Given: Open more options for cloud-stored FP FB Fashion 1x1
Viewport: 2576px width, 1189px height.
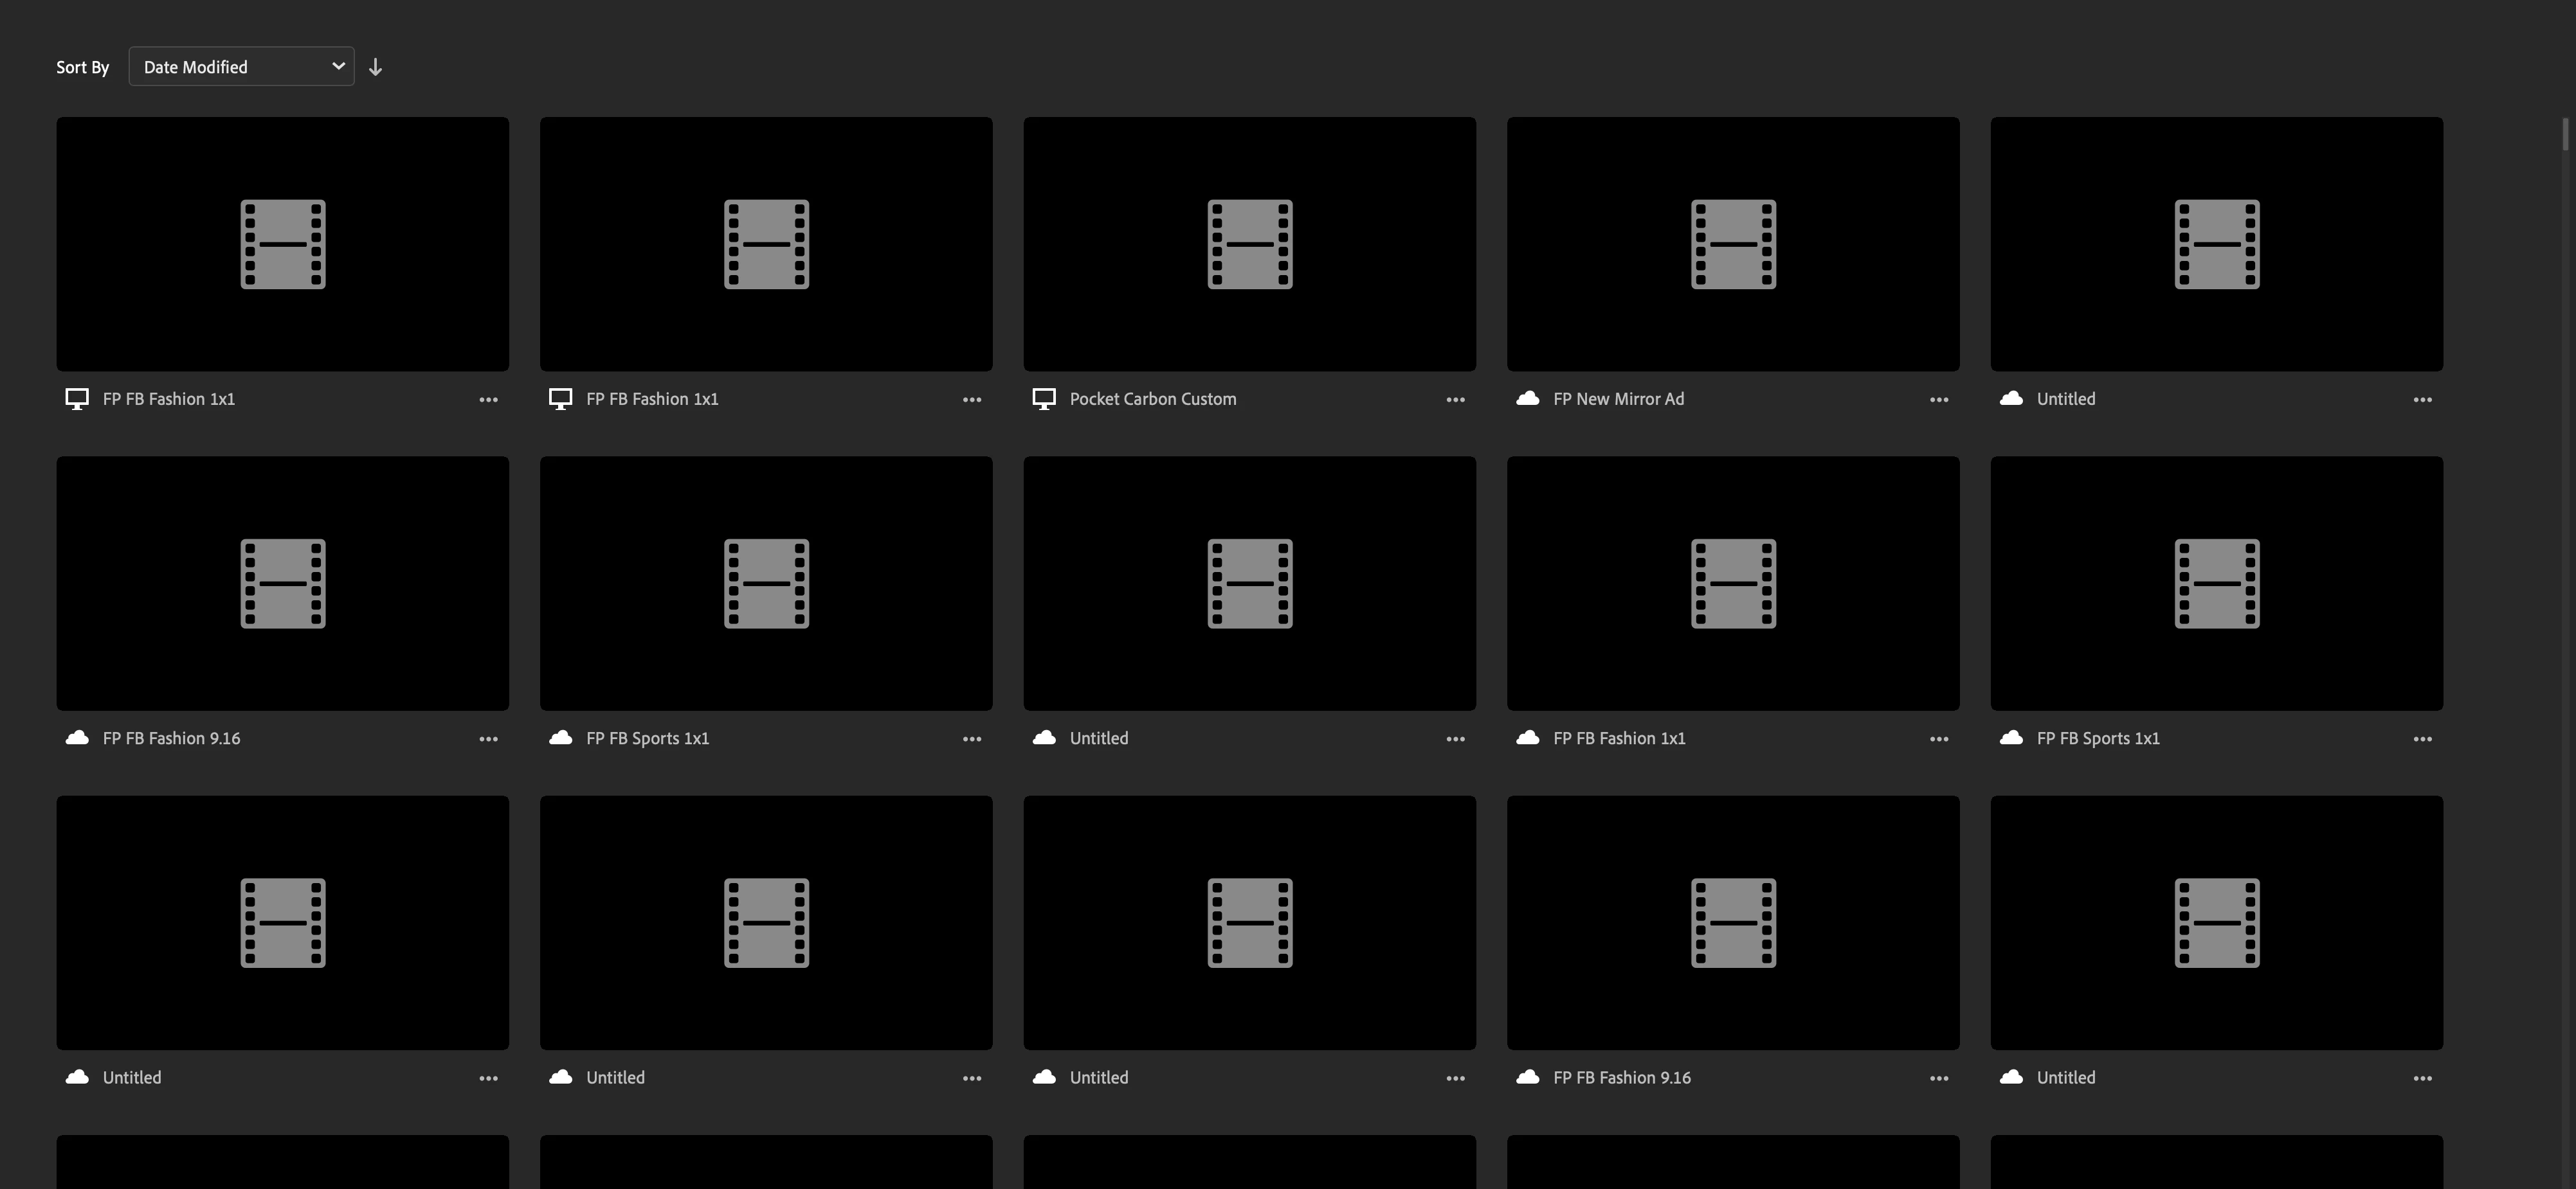Looking at the screenshot, I should (1938, 739).
